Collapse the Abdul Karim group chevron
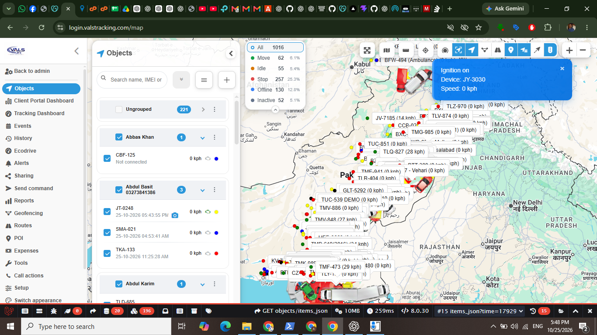The width and height of the screenshot is (597, 335). pyautogui.click(x=202, y=284)
